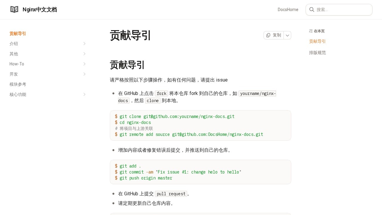Click the inline code 'yourname/nginx-docs'
The image size is (382, 215).
tap(197, 97)
